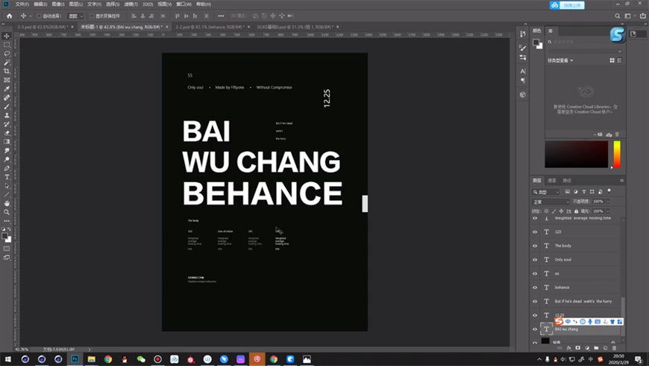Toggle Quick Mask mode icon
This screenshot has height=366, width=649.
pos(7,249)
